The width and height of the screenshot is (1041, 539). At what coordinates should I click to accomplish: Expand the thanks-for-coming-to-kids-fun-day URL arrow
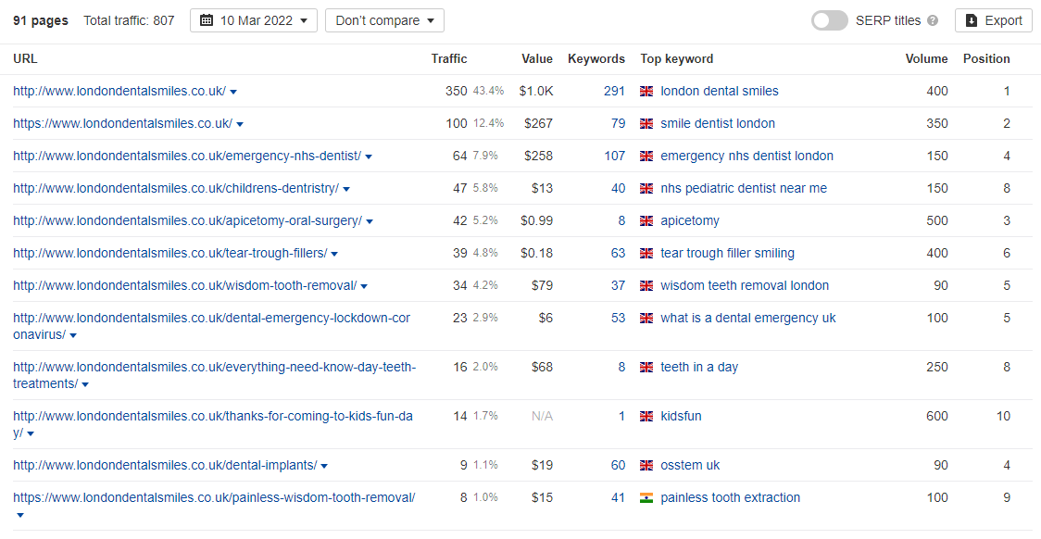(31, 434)
